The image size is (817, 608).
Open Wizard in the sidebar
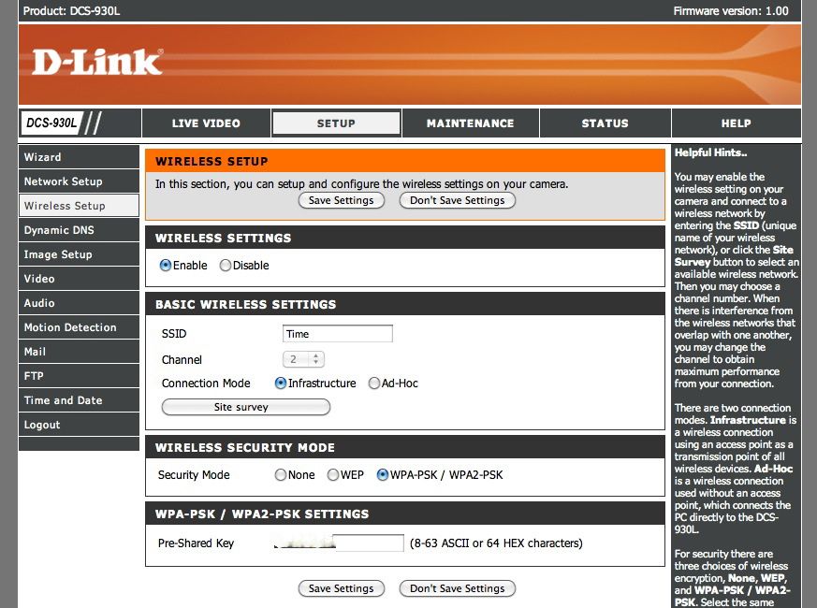point(79,157)
